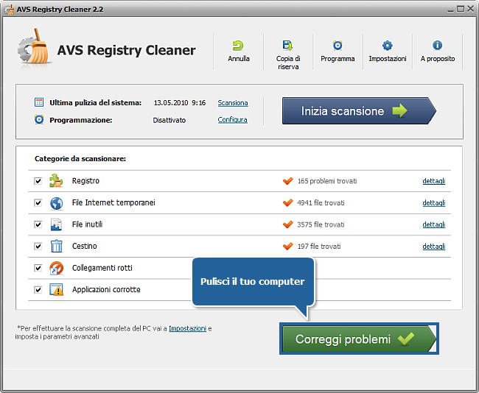Click the Correggi problemi button
Image resolution: width=479 pixels, height=393 pixels.
359,339
